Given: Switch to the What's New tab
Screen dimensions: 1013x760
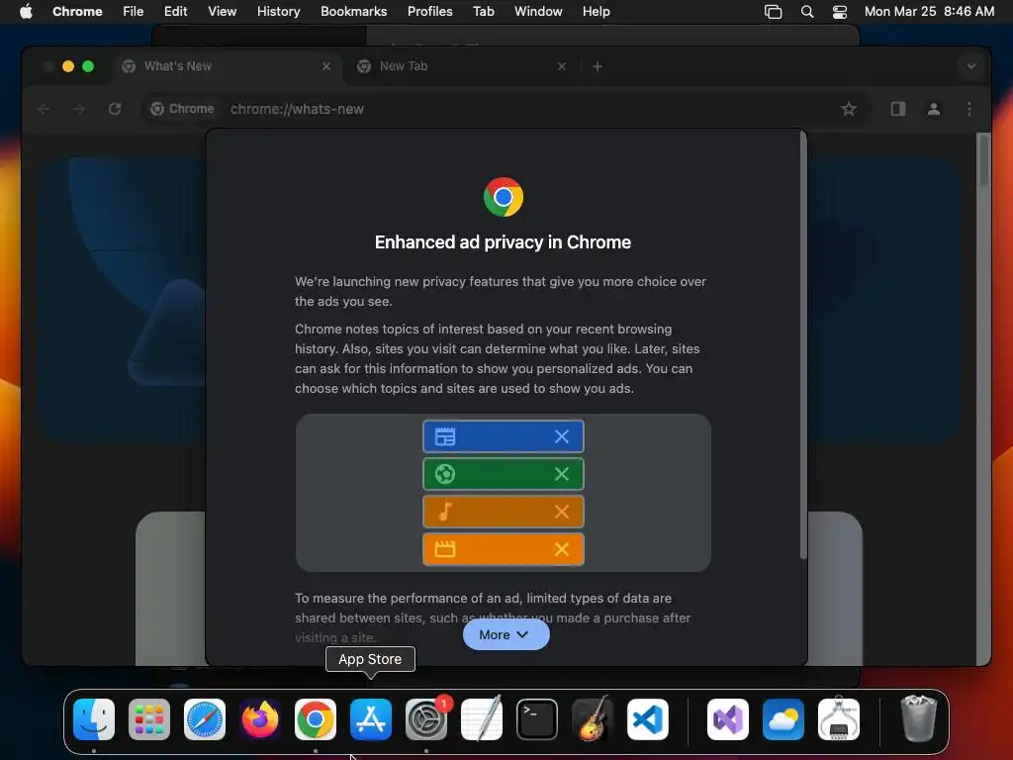Looking at the screenshot, I should [x=227, y=66].
